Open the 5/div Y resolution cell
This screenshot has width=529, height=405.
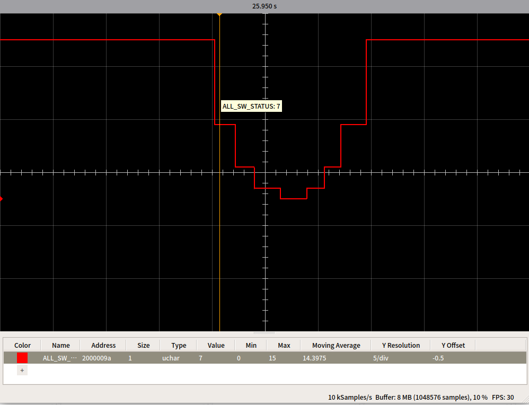[381, 358]
